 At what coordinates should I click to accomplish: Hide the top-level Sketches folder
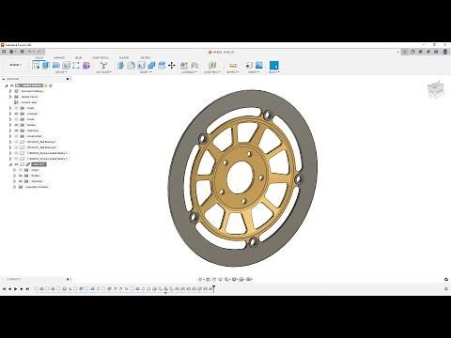pyautogui.click(x=16, y=131)
